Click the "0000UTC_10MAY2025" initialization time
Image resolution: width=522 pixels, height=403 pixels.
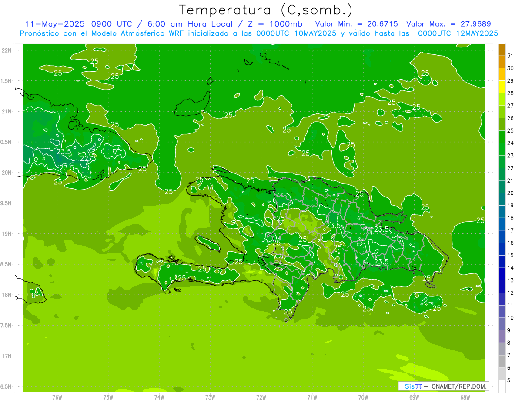[297, 33]
